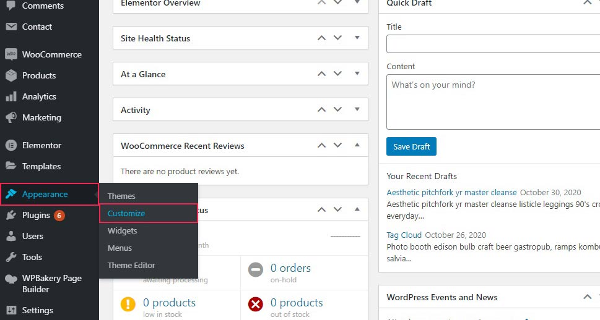Click the red out of stock X icon
The height and width of the screenshot is (320, 600).
click(x=256, y=305)
